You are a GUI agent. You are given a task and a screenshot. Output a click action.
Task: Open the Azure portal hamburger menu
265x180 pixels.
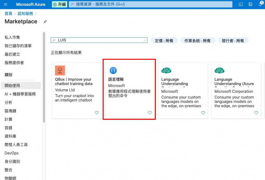(6, 4)
